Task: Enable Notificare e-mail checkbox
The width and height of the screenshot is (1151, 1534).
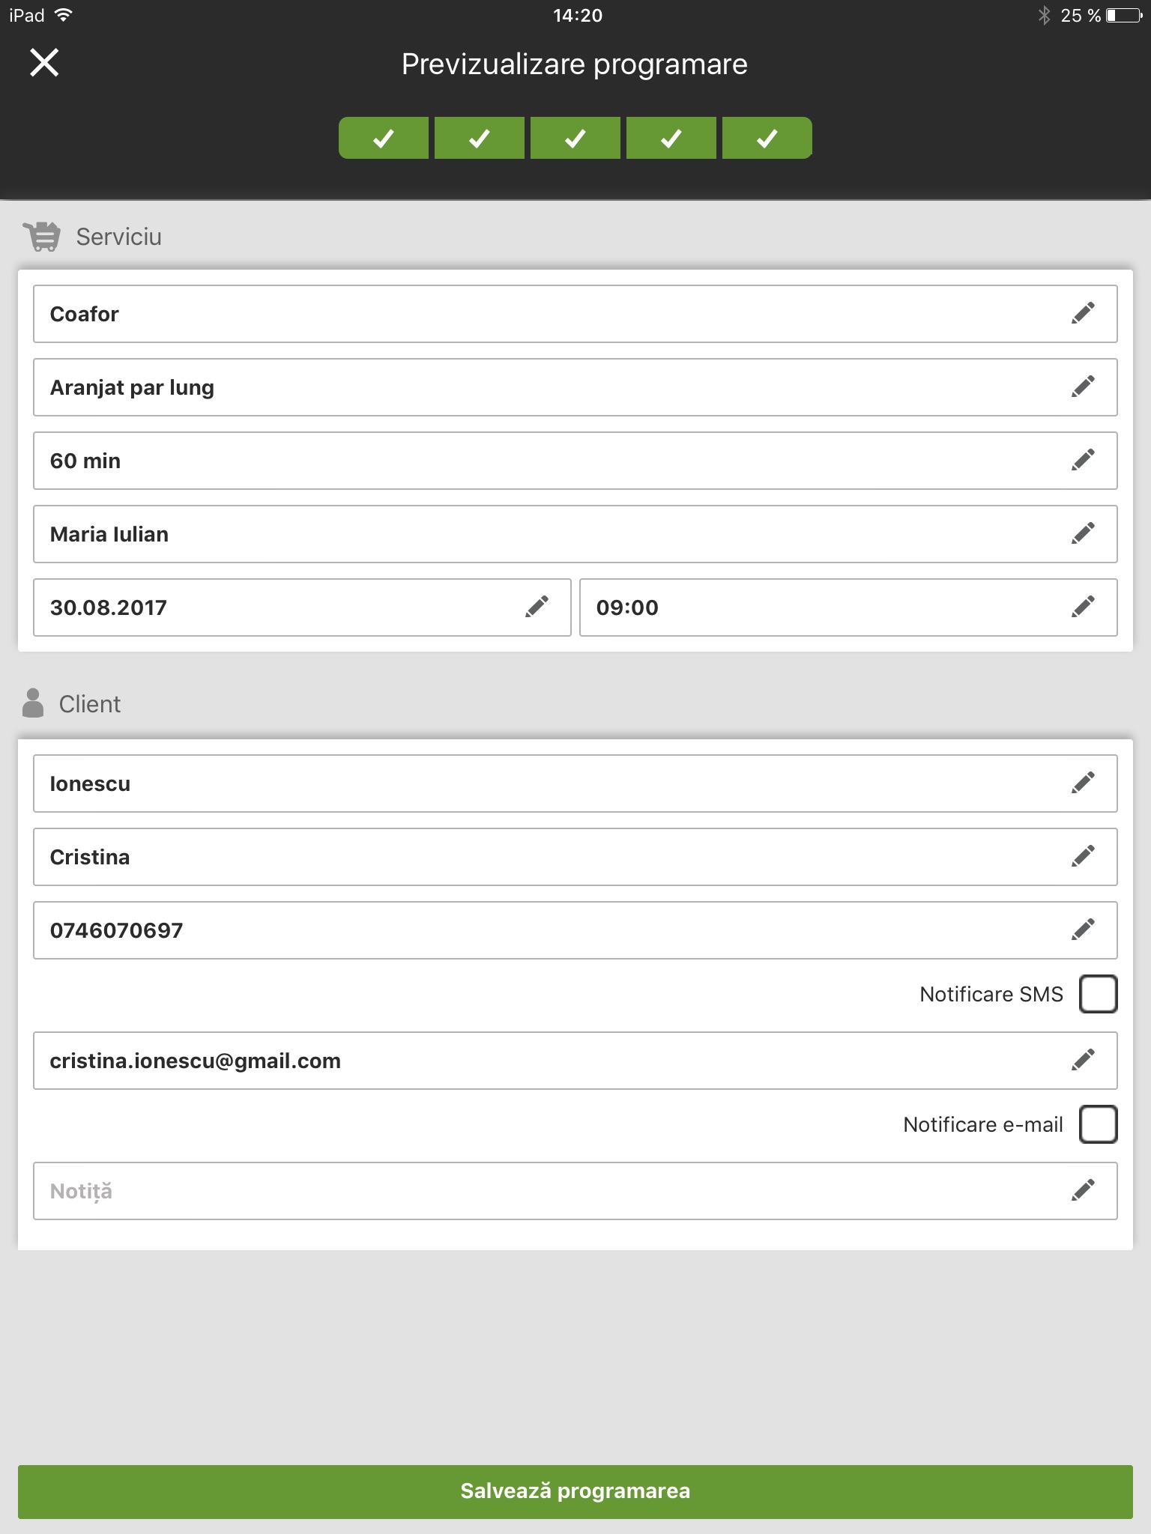Action: tap(1099, 1124)
